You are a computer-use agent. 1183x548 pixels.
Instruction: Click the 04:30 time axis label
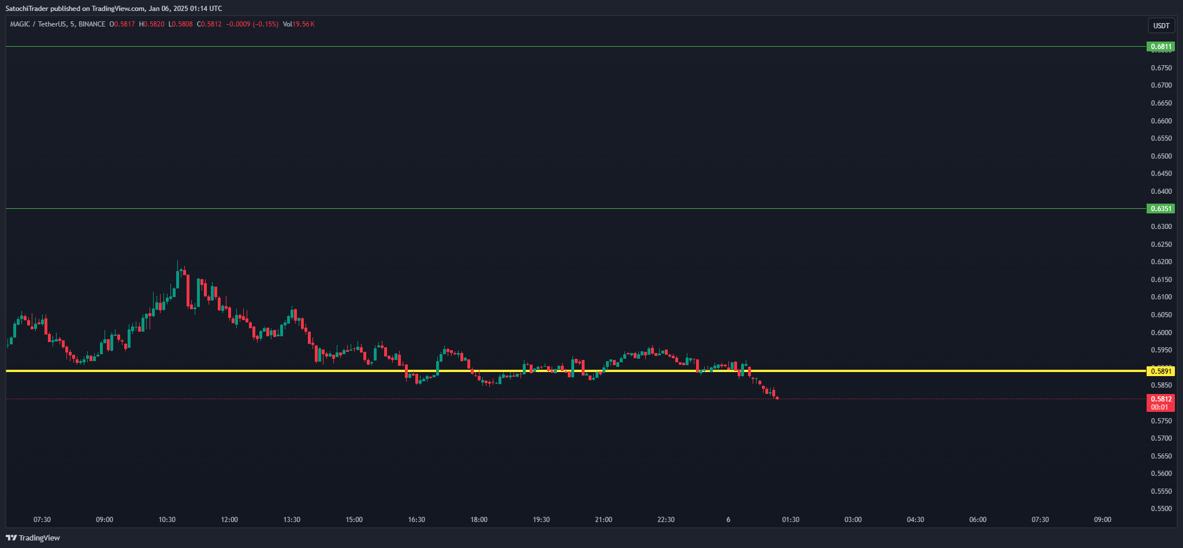(x=916, y=520)
